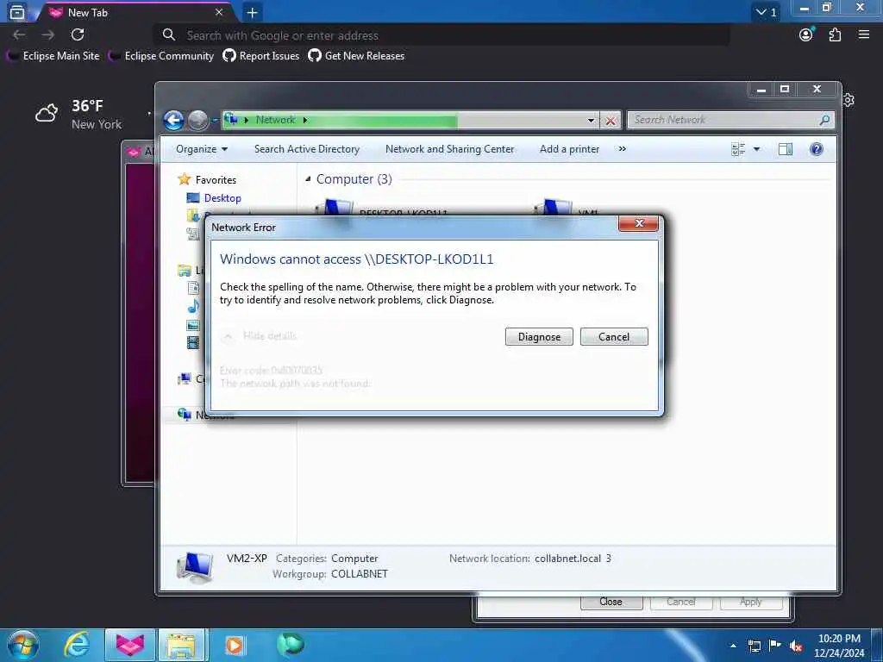The width and height of the screenshot is (883, 662).
Task: Cancel the Network Error dialog
Action: coord(614,337)
